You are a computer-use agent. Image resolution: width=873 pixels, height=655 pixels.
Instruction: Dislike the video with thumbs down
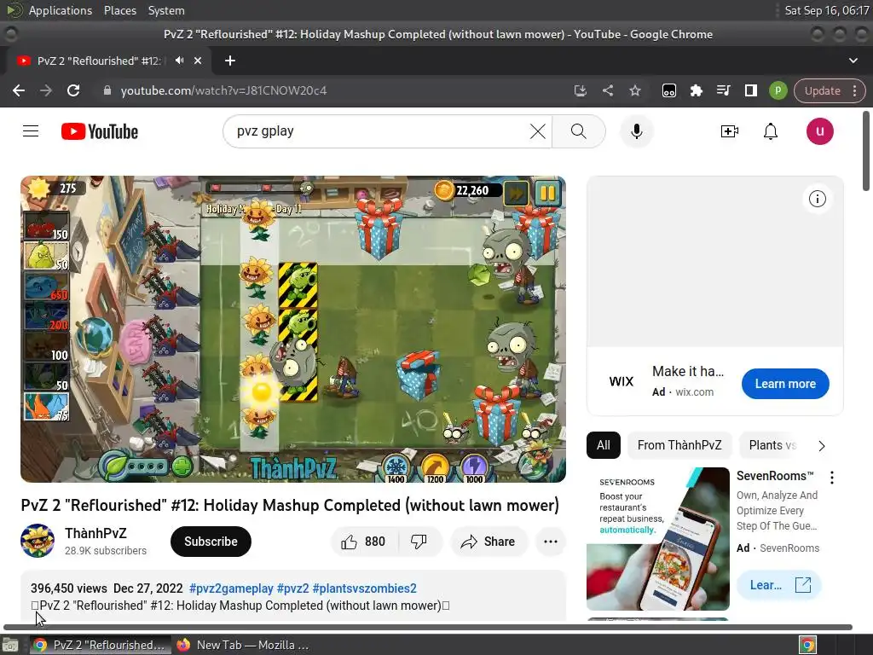(x=419, y=542)
